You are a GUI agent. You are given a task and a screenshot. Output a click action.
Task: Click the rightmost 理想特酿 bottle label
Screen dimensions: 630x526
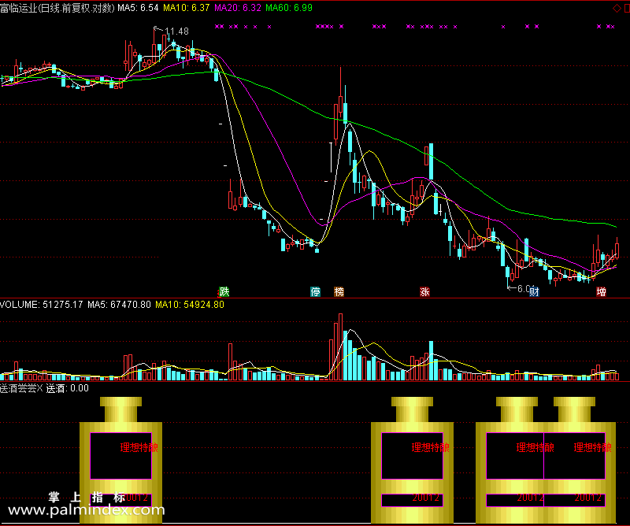coord(593,447)
